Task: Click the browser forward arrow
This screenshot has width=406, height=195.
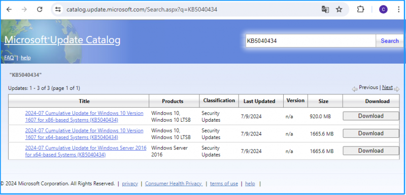Action: 24,10
